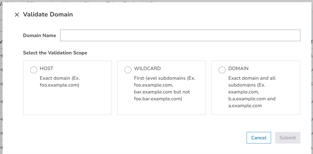
Task: Click the disabled Submit button
Action: coord(287,138)
